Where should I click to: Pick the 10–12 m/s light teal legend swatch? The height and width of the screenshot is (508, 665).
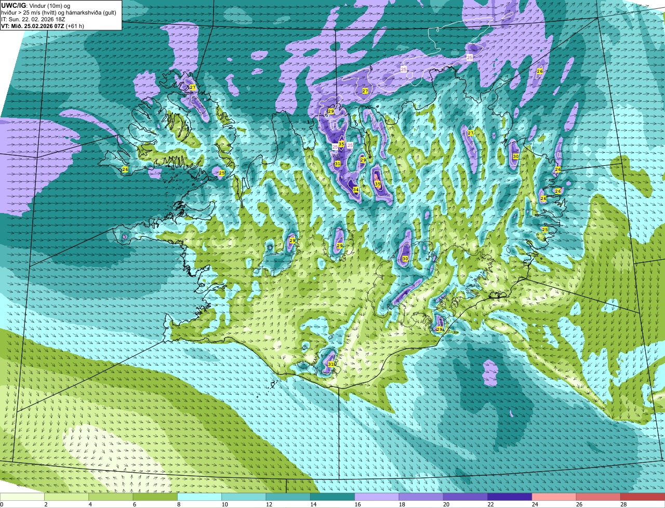point(244,497)
